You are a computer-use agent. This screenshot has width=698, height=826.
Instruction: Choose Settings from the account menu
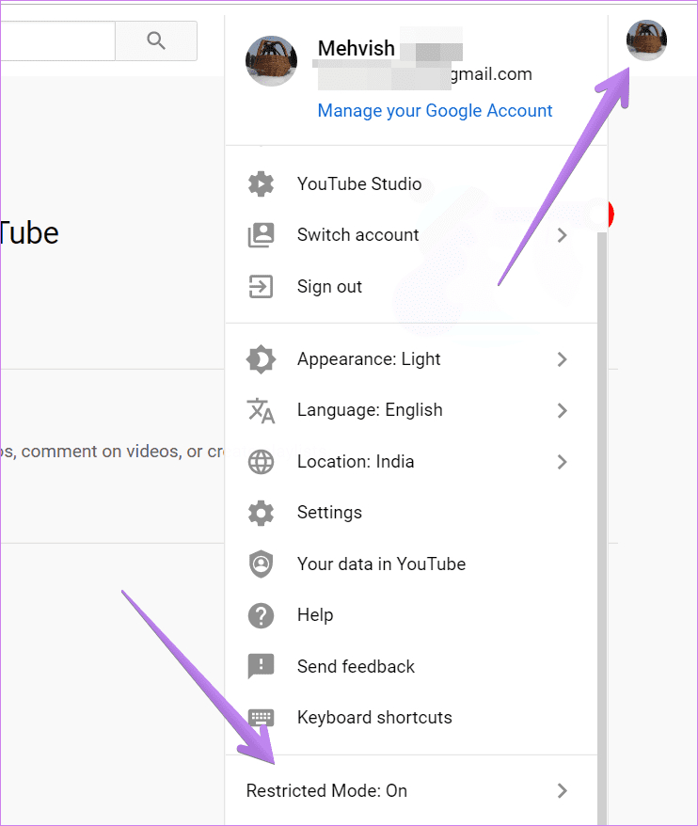coord(329,512)
